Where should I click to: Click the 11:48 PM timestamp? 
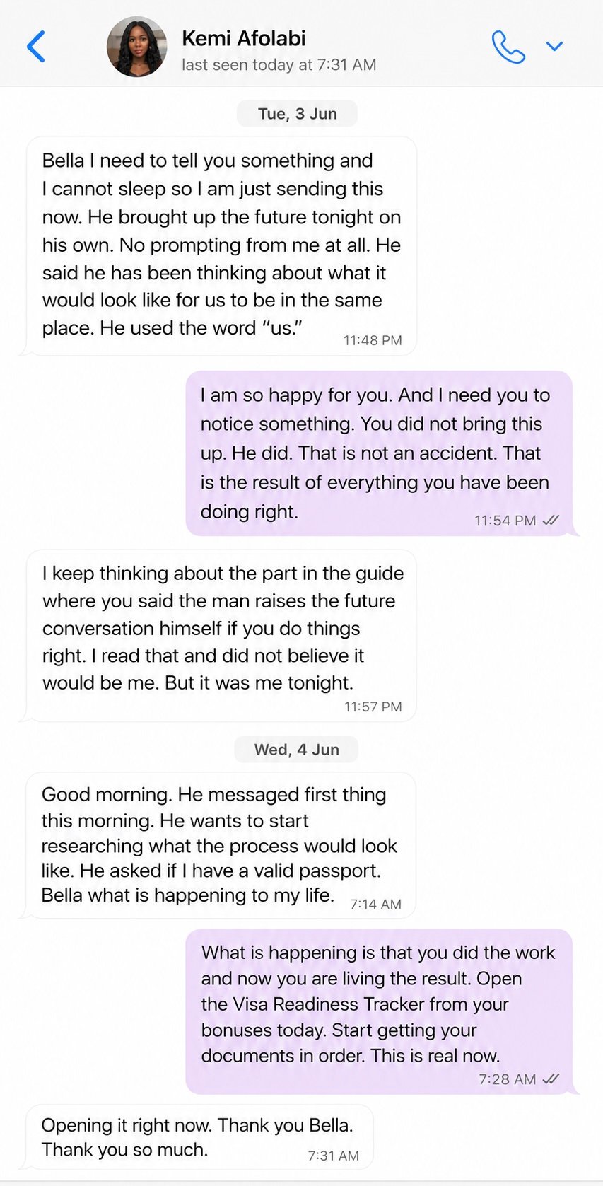(x=373, y=340)
